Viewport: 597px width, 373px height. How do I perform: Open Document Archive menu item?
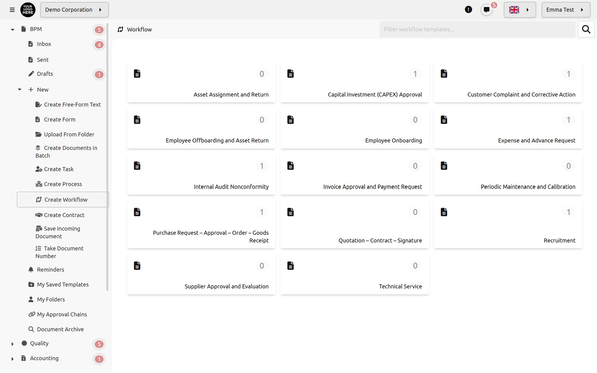[60, 329]
